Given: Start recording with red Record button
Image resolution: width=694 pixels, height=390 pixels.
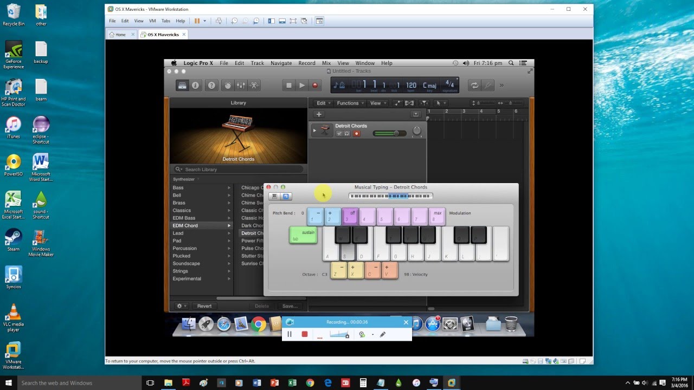Looking at the screenshot, I should click(x=315, y=85).
